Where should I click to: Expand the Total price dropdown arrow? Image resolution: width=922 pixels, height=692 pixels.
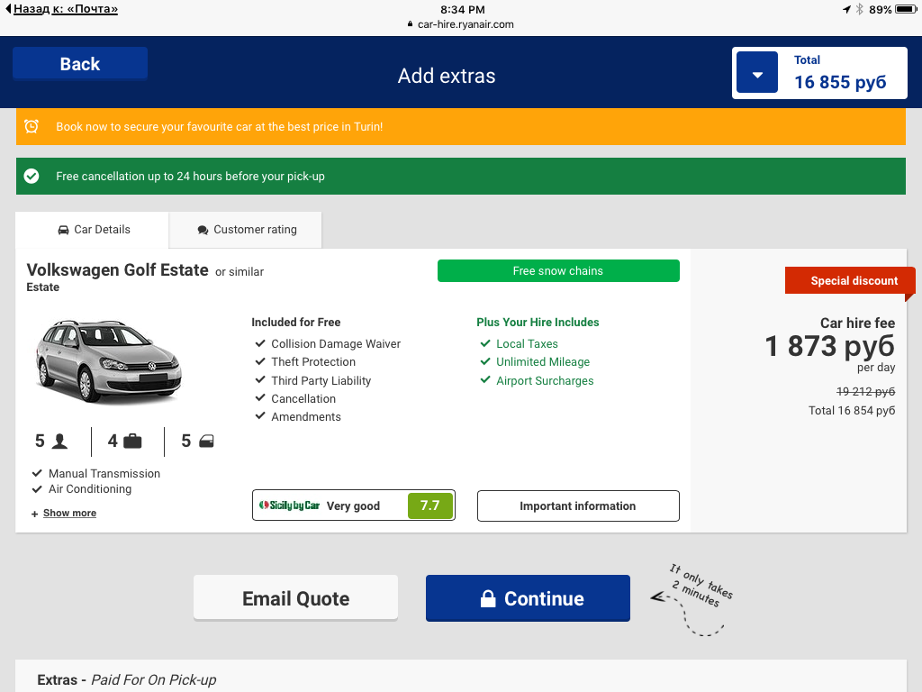pos(757,73)
